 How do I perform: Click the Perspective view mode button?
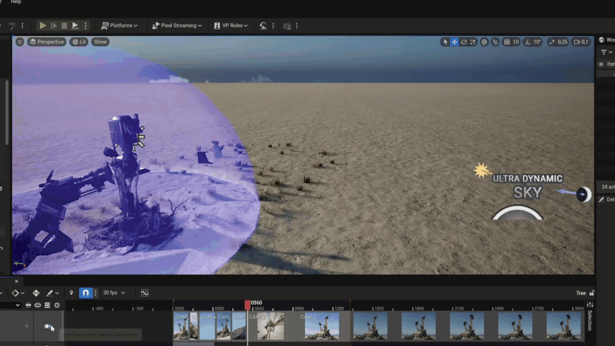pos(47,42)
